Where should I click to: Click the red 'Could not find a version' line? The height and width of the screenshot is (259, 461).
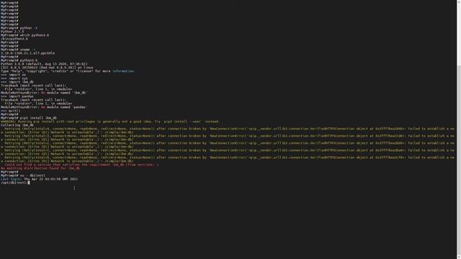81,165
